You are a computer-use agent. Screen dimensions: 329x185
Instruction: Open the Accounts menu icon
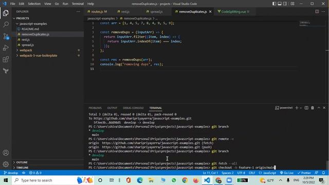[x=6, y=153]
